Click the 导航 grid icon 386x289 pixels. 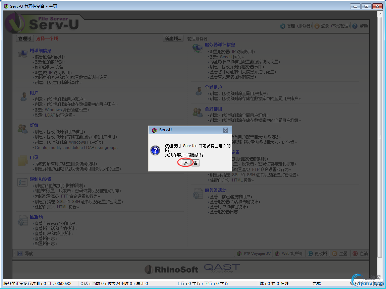(x=20, y=254)
